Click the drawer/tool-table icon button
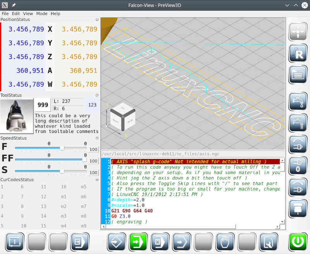310x254 pixels. click(x=298, y=75)
